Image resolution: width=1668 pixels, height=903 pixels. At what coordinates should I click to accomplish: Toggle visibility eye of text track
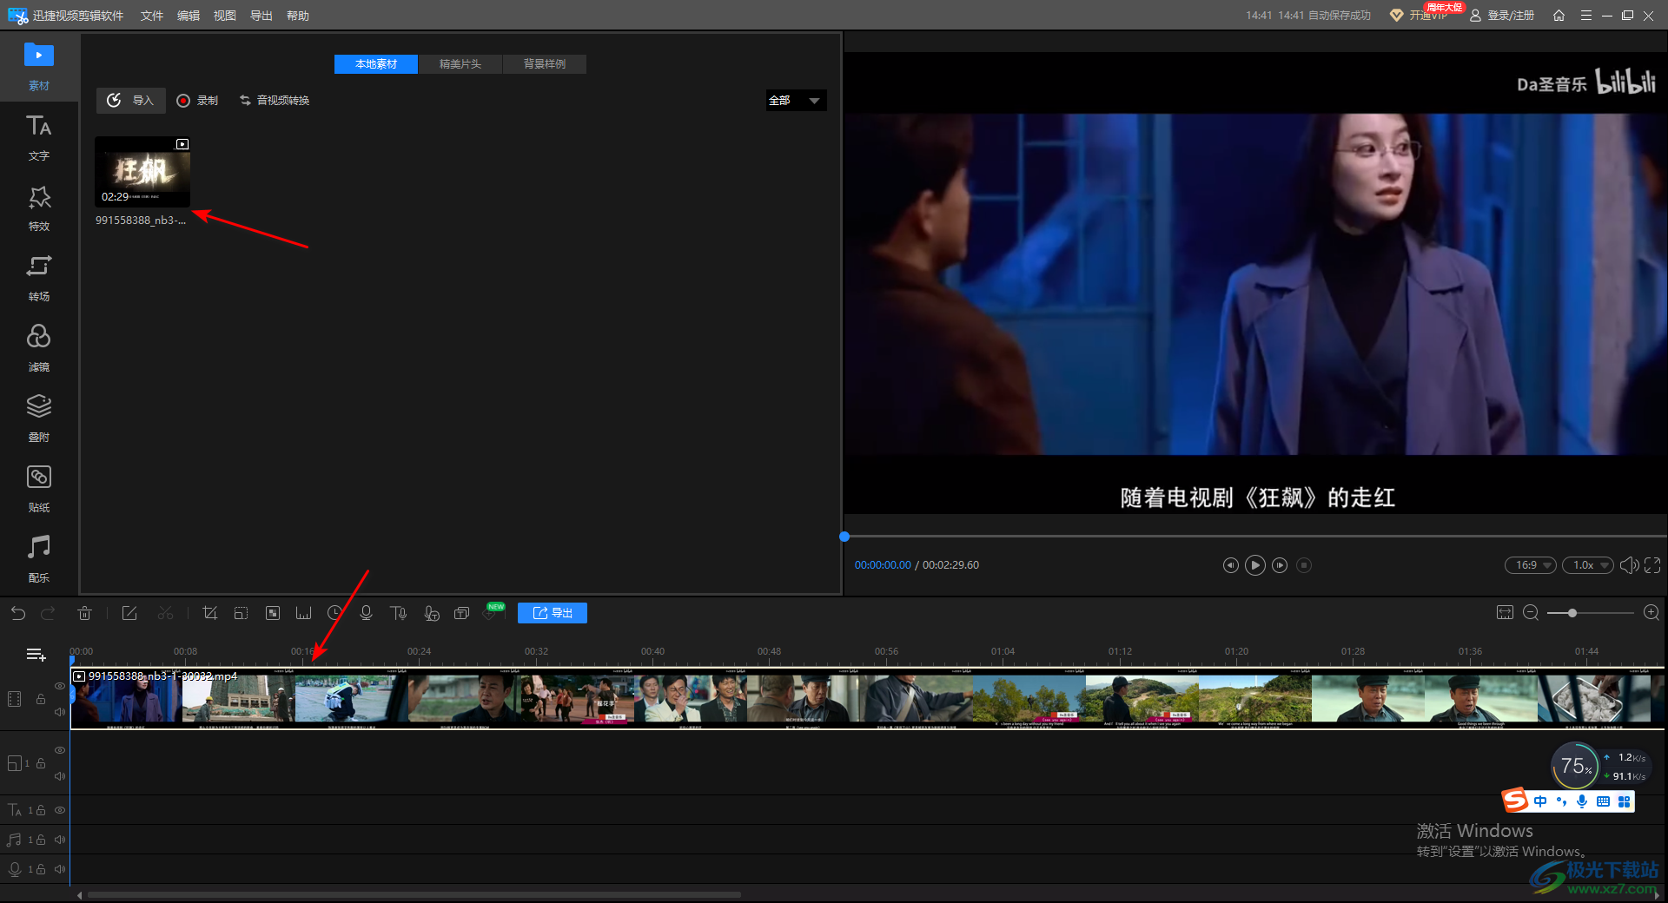[60, 810]
